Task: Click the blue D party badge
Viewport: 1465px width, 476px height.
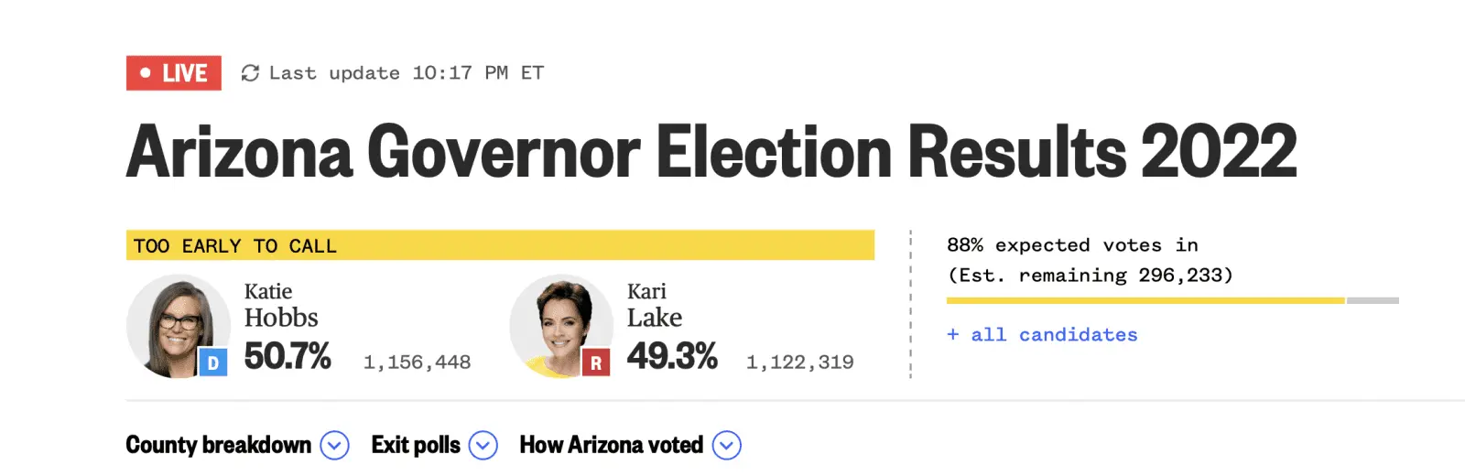Action: pyautogui.click(x=212, y=363)
